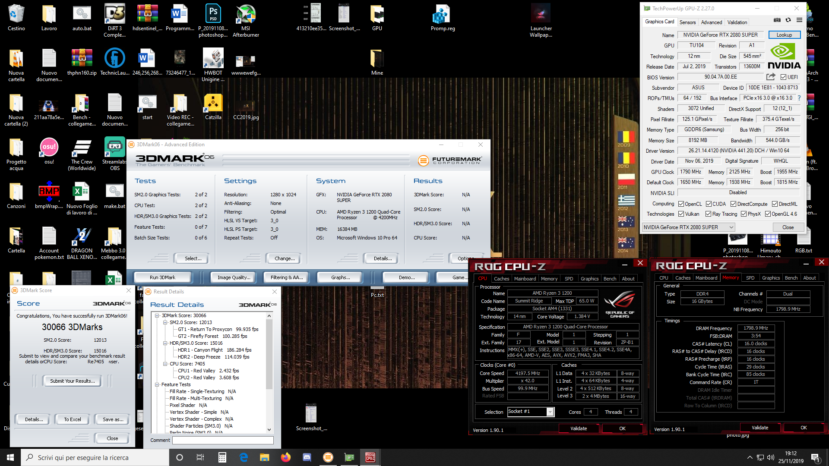Click the taskbar search box
This screenshot has width=829, height=466.
point(95,457)
